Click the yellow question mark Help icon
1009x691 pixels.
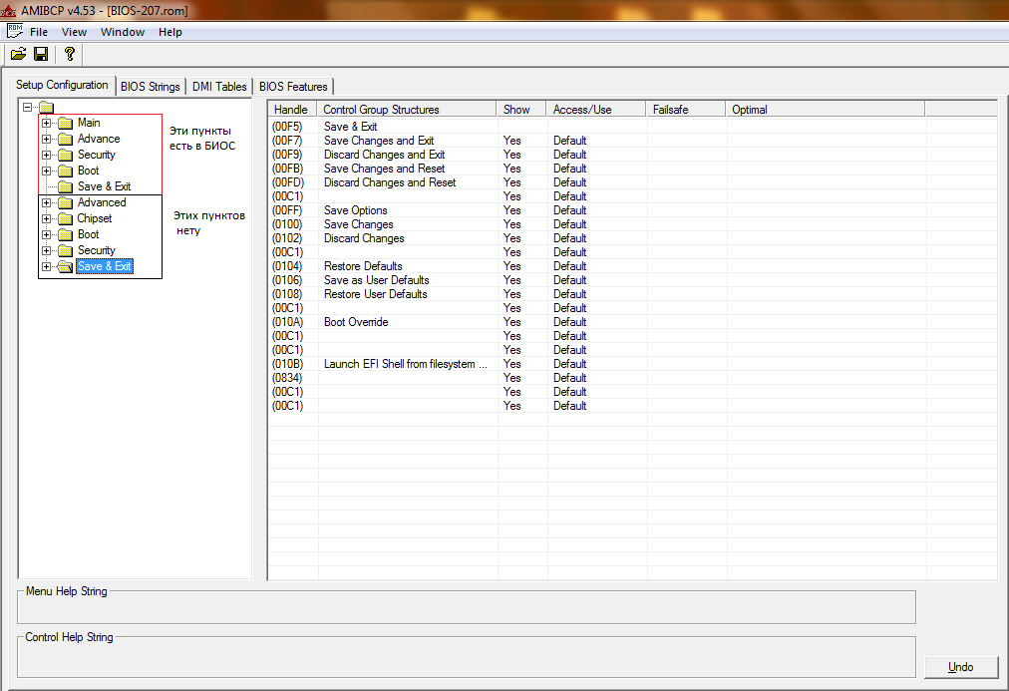[x=69, y=54]
